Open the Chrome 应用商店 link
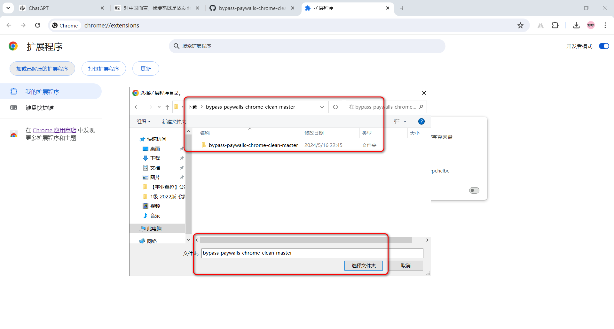The image size is (614, 329). tap(54, 130)
